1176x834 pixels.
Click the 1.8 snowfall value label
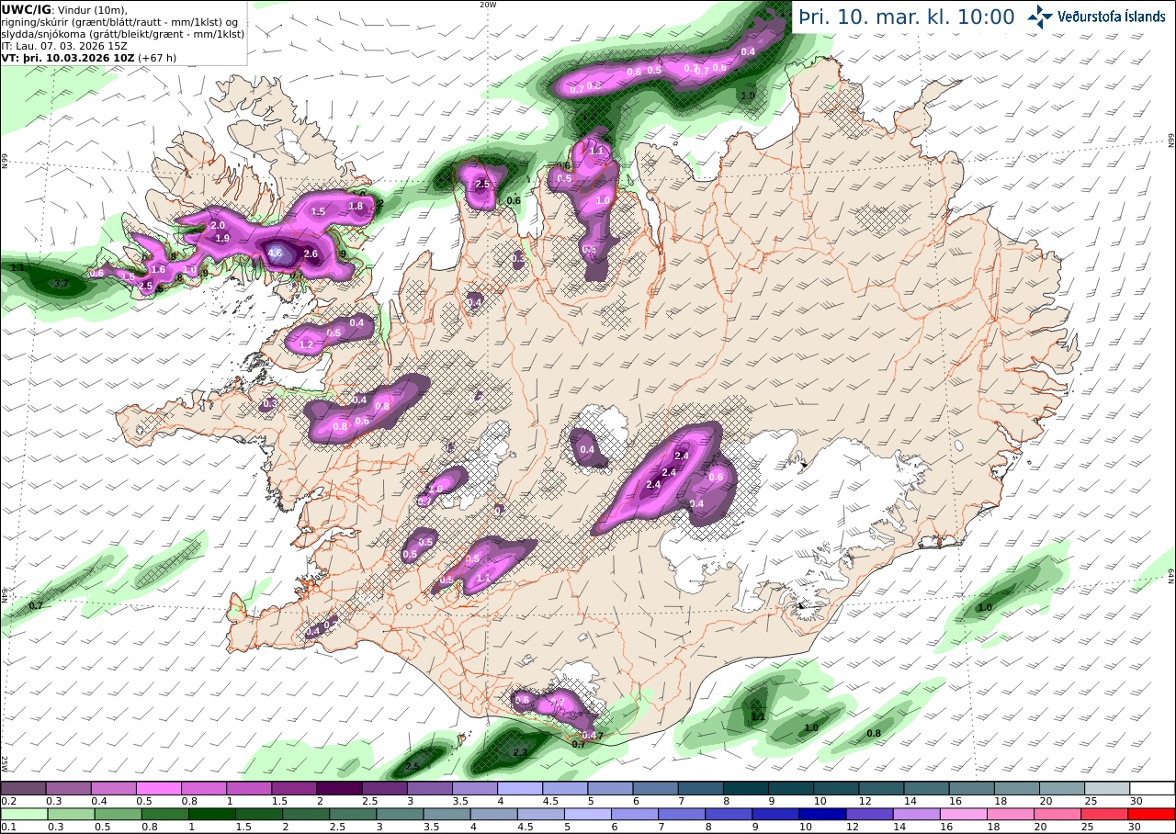(x=356, y=206)
